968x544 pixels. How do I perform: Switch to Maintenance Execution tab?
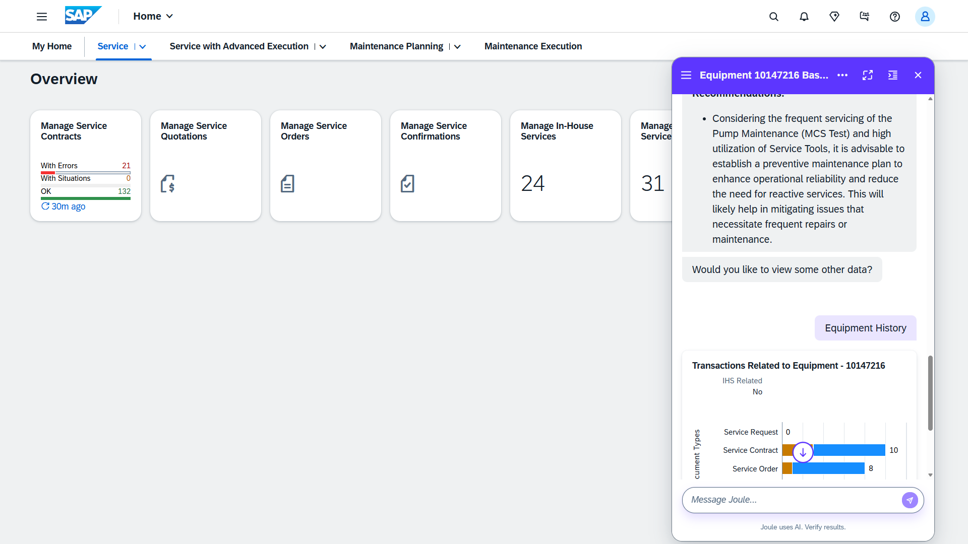(x=533, y=46)
